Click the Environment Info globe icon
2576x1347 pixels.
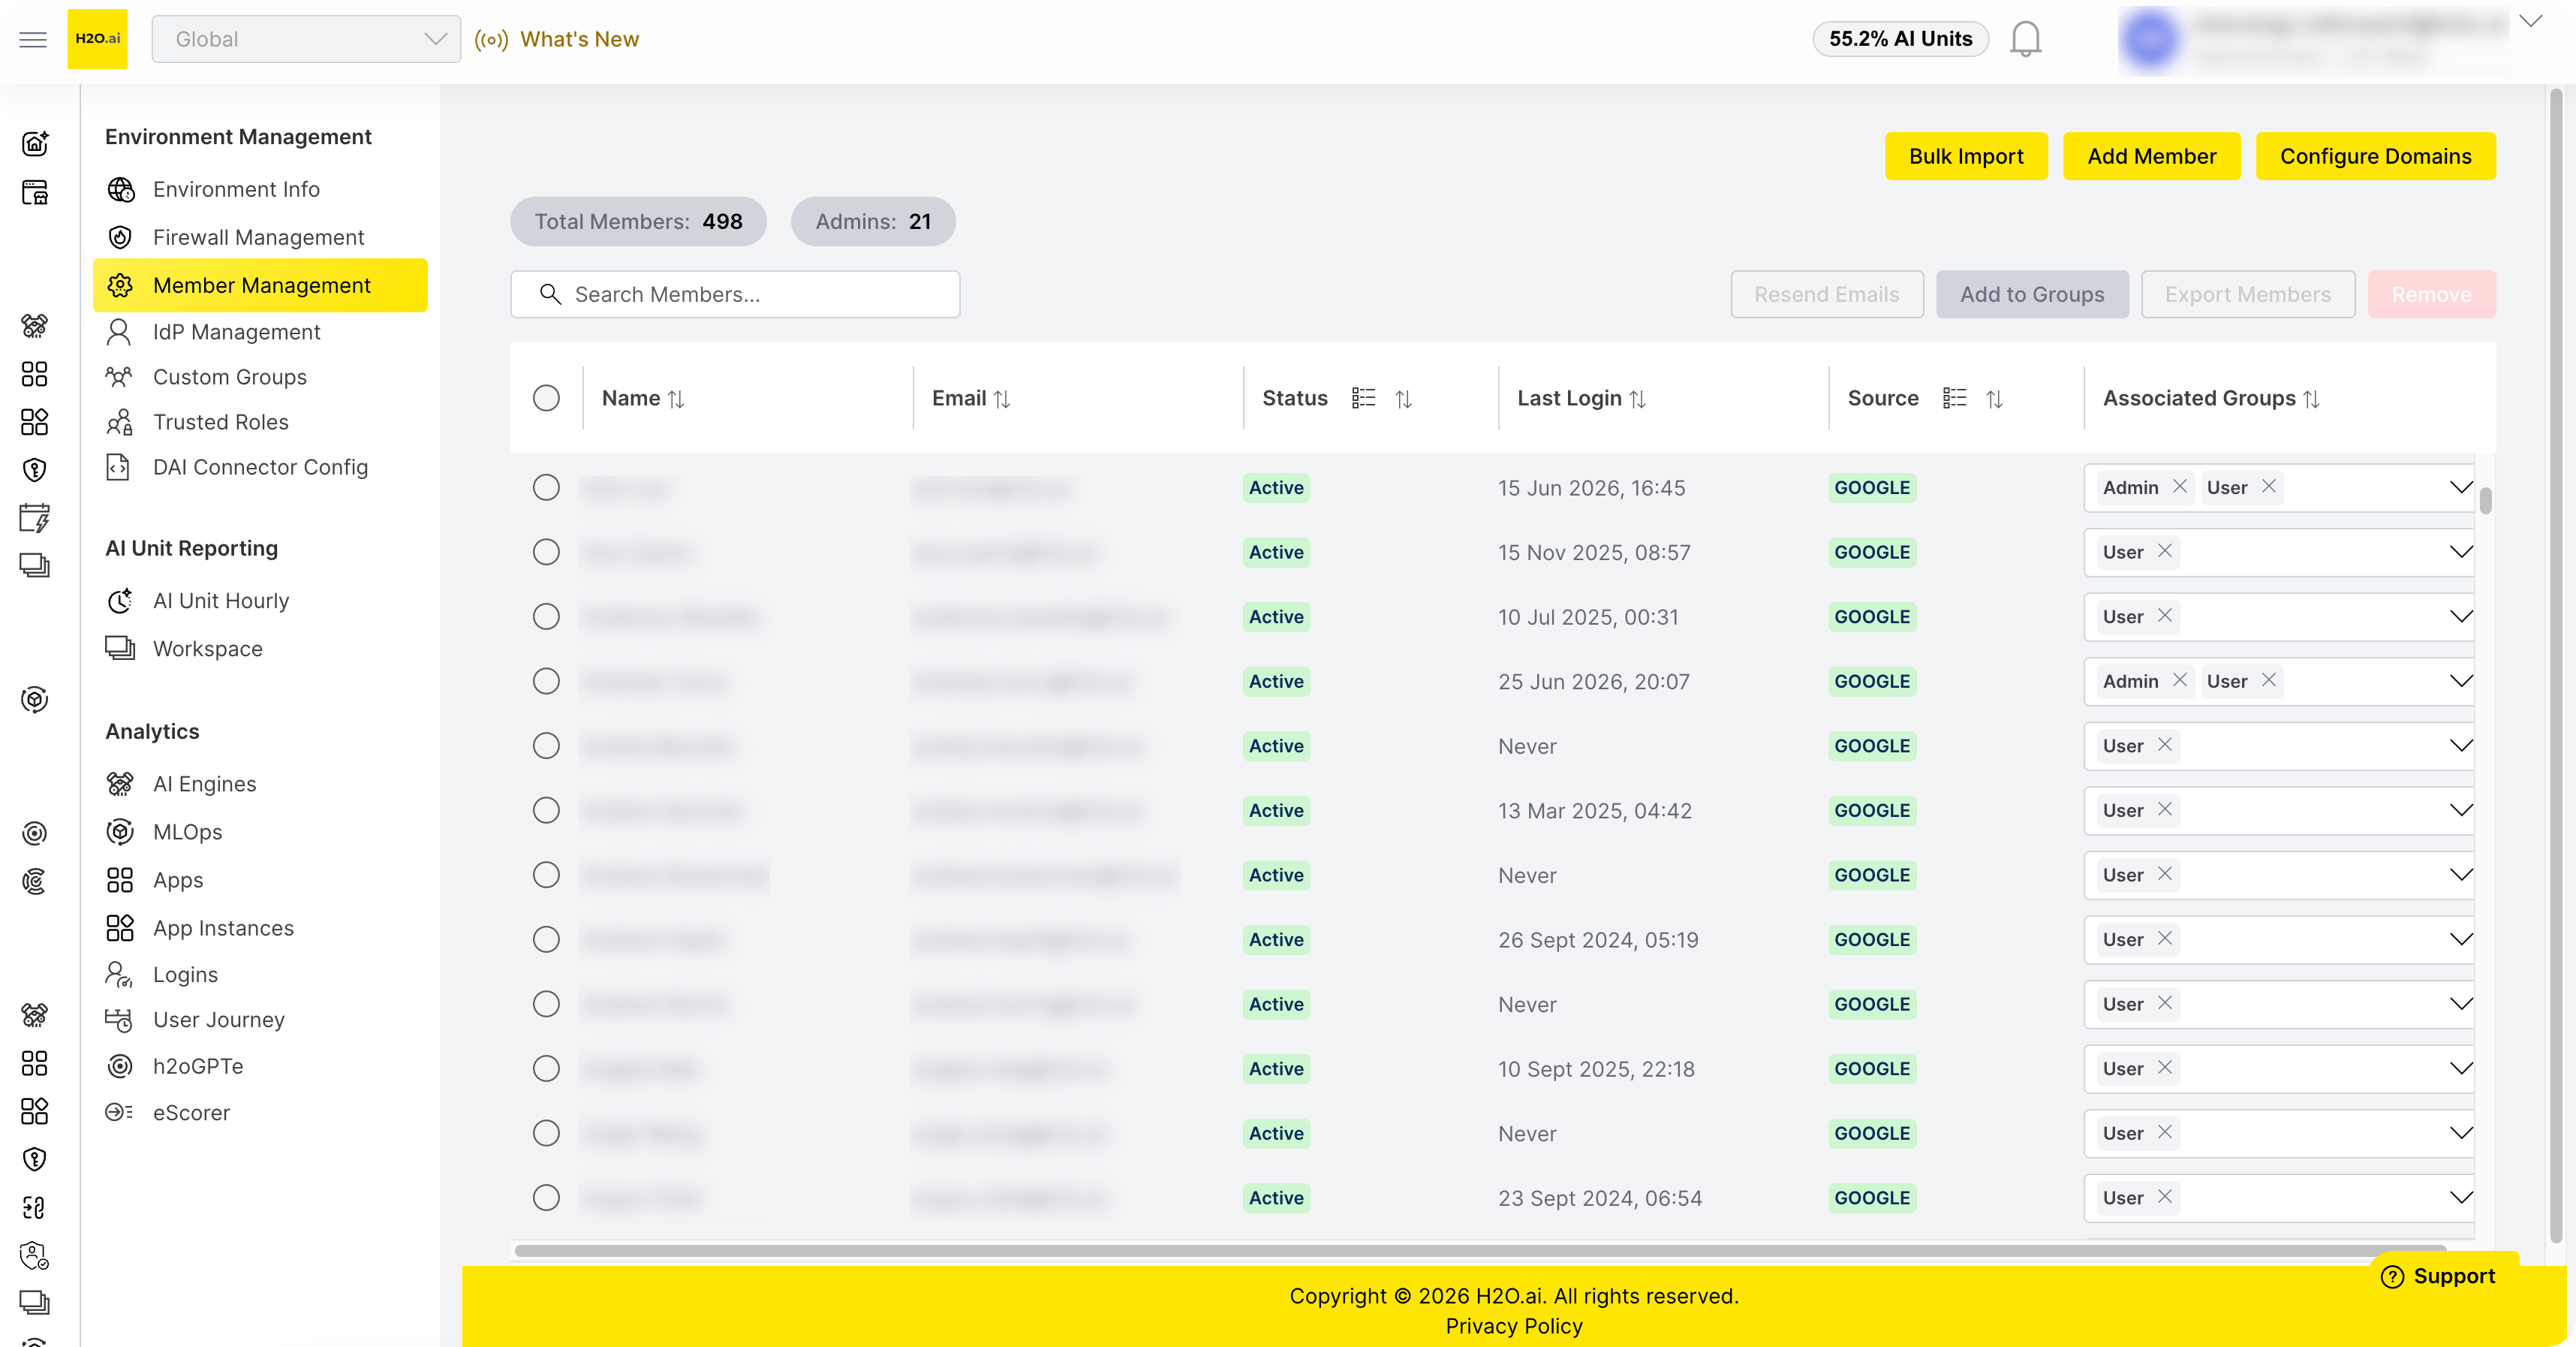pyautogui.click(x=120, y=189)
